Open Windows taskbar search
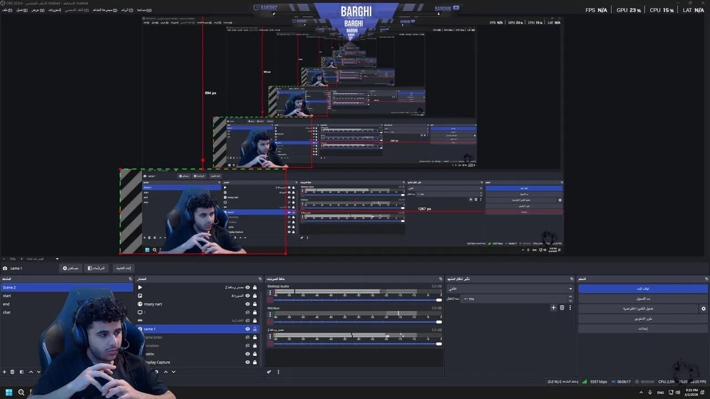The image size is (710, 399). (21, 392)
